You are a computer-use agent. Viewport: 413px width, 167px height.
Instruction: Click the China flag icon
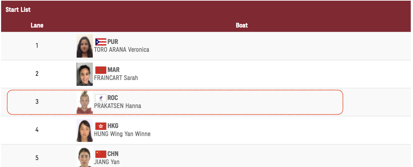coord(100,154)
